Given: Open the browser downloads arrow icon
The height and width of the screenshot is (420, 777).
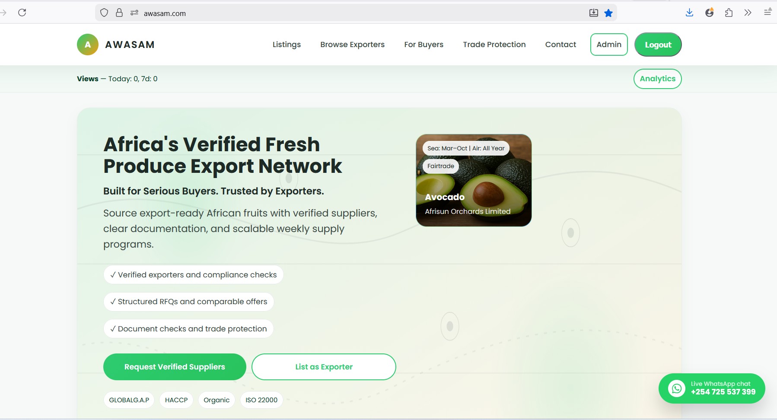Looking at the screenshot, I should click(689, 13).
